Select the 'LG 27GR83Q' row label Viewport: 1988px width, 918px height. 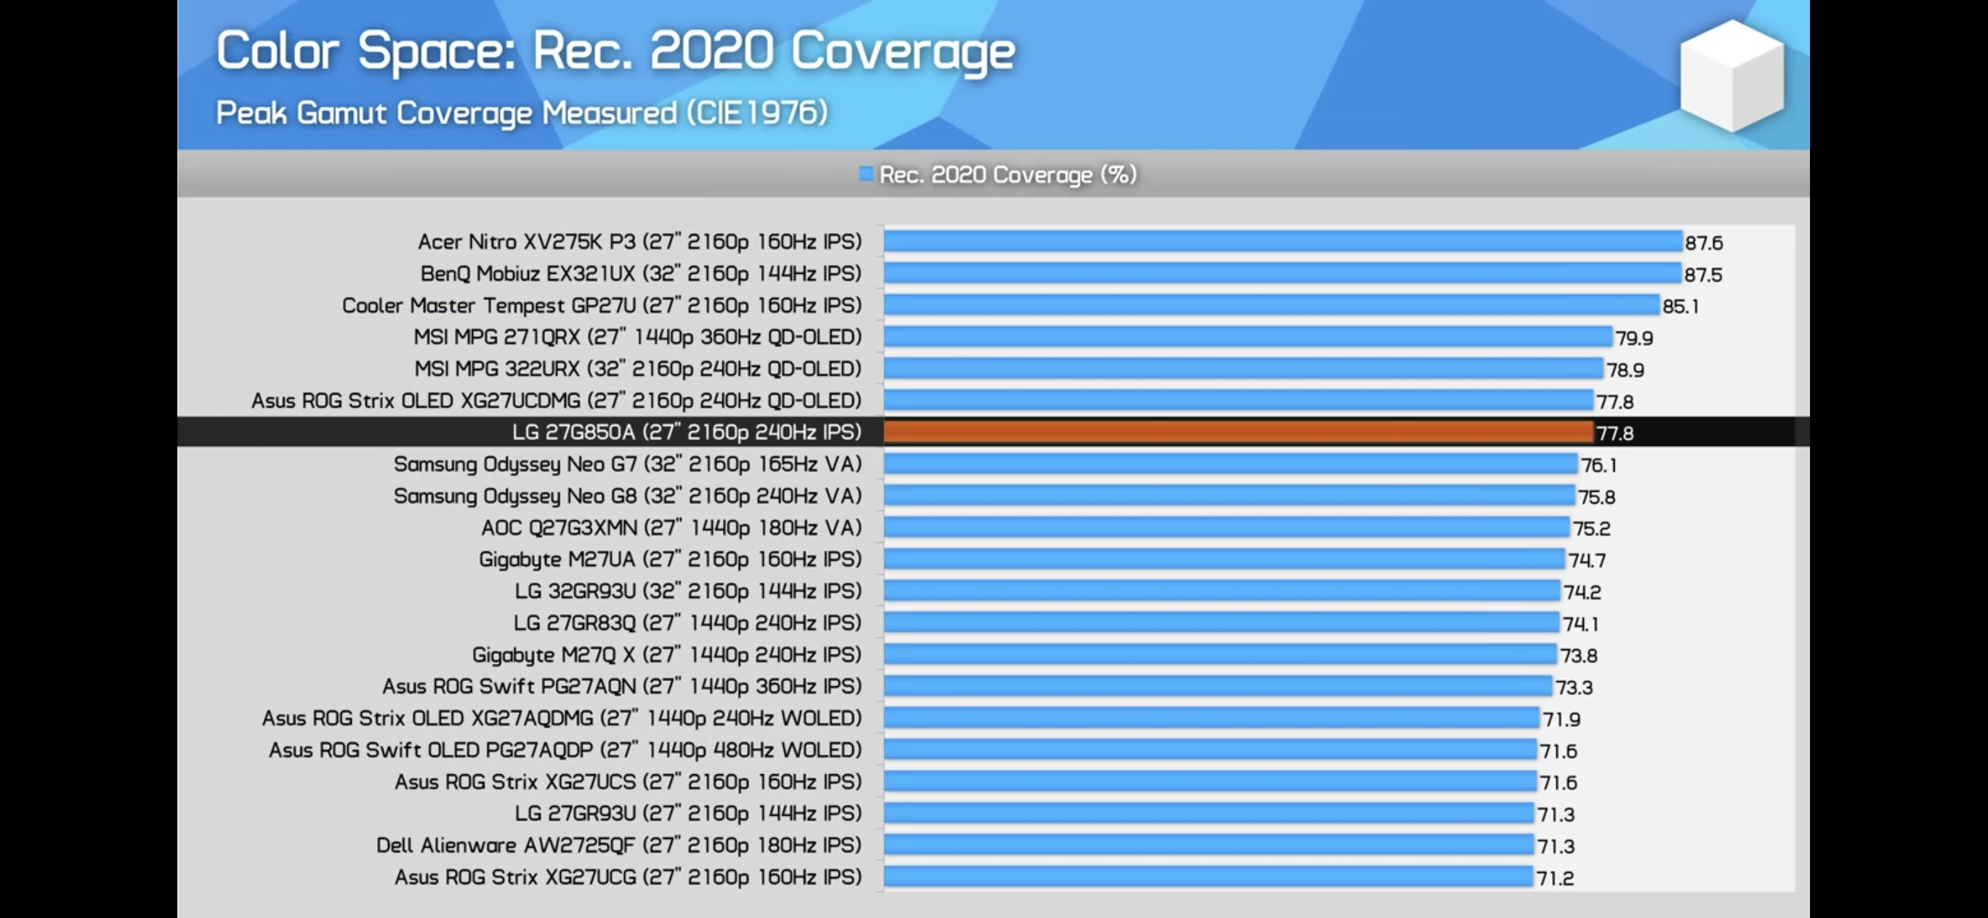tap(687, 622)
